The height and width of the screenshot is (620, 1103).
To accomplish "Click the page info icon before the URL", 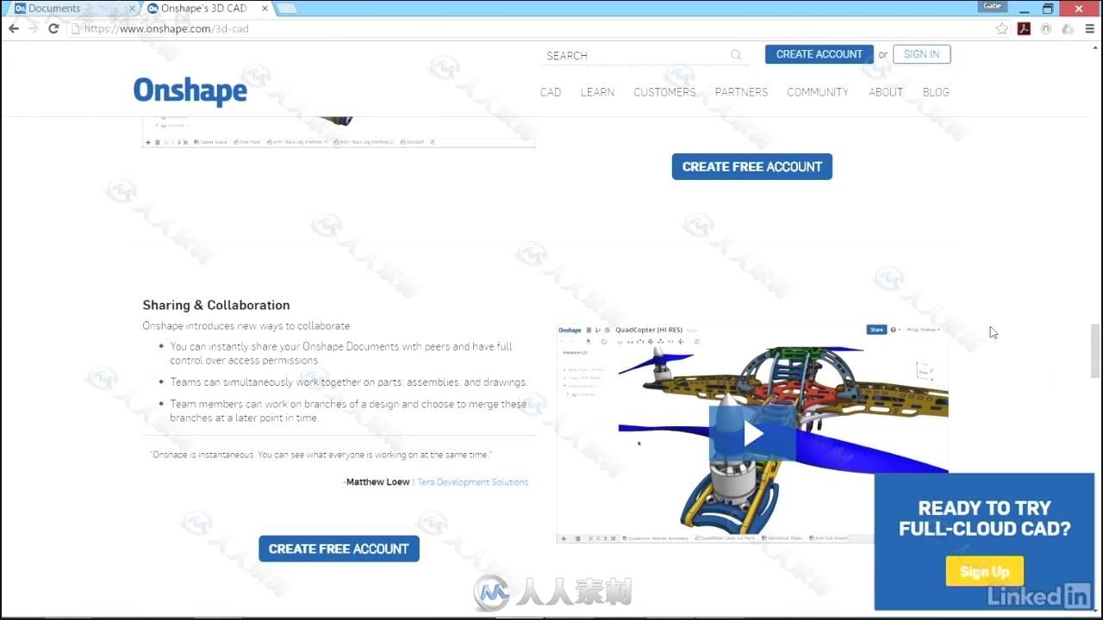I will (76, 28).
